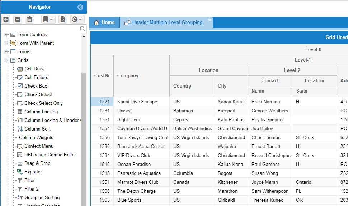
Task: Click the Filter funnel icon
Action: click(20, 181)
